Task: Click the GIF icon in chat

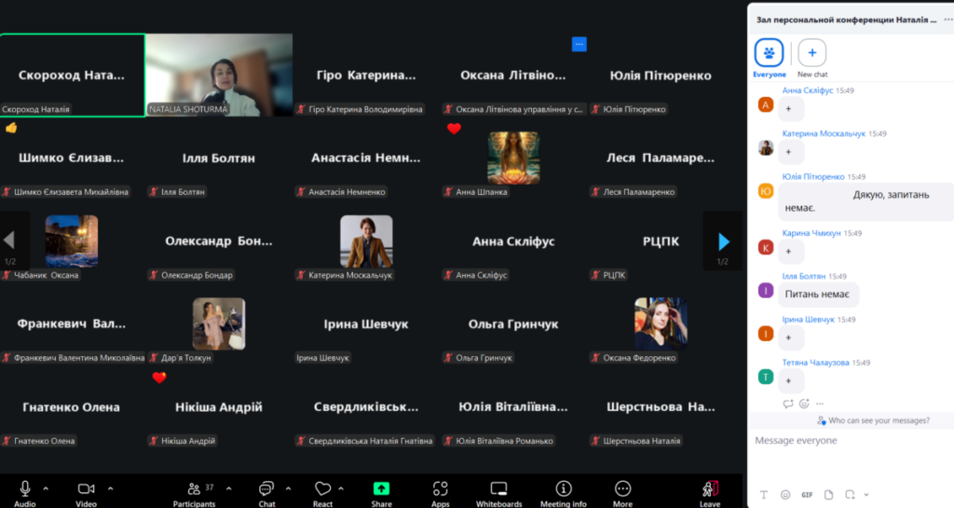Action: [x=807, y=494]
